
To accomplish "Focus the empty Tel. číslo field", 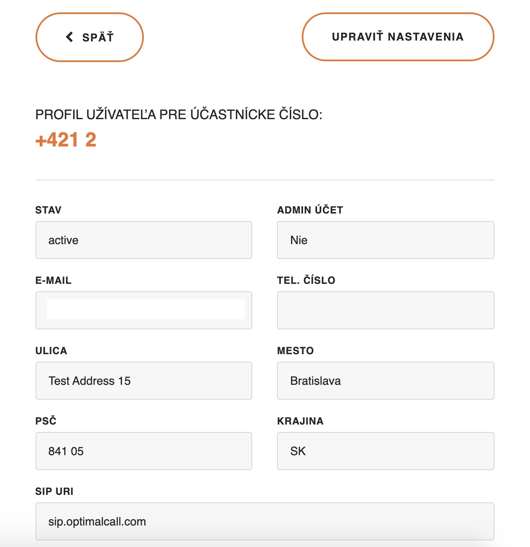I will click(385, 310).
